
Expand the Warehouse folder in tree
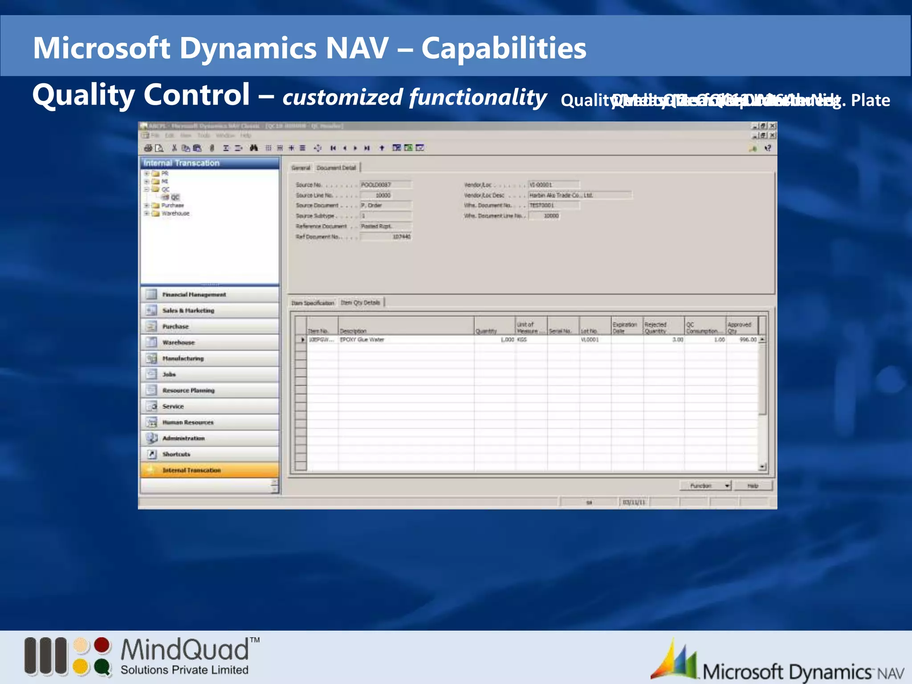[x=147, y=213]
